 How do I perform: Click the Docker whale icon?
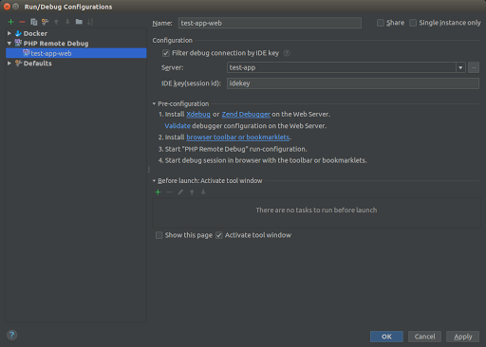tap(18, 33)
